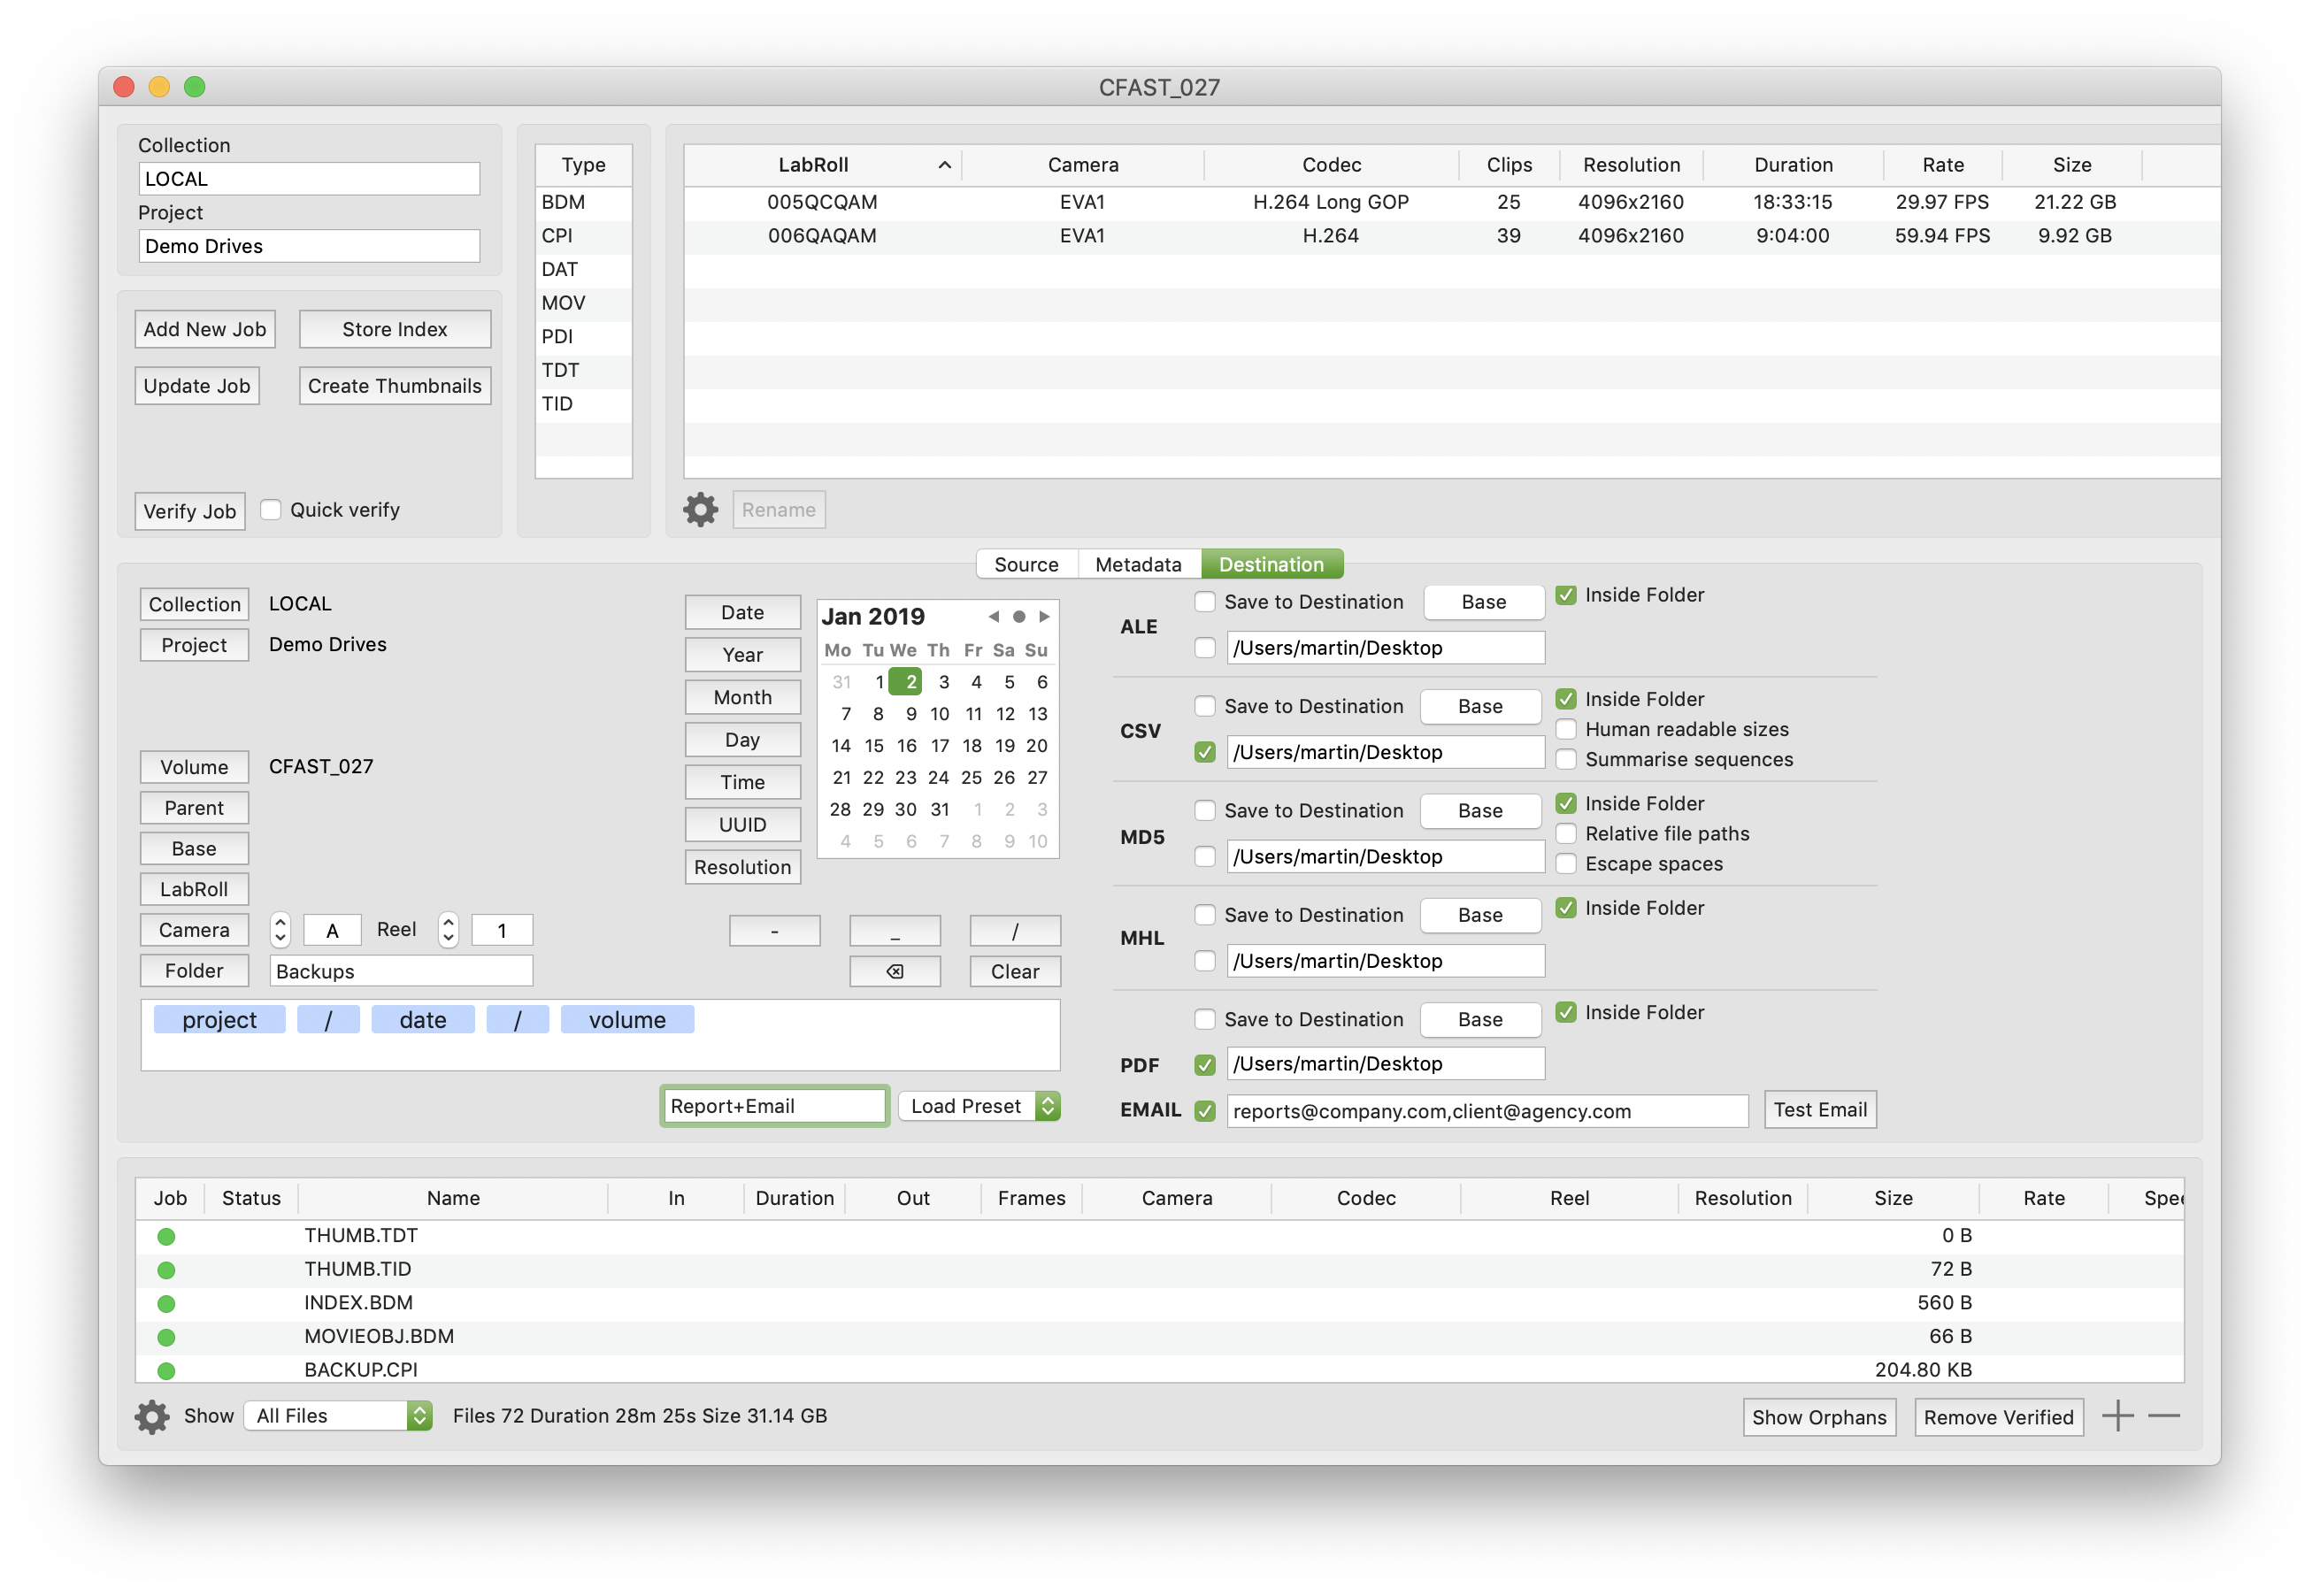Enable Summarise sequences option
The height and width of the screenshot is (1596, 2320).
[x=1566, y=760]
